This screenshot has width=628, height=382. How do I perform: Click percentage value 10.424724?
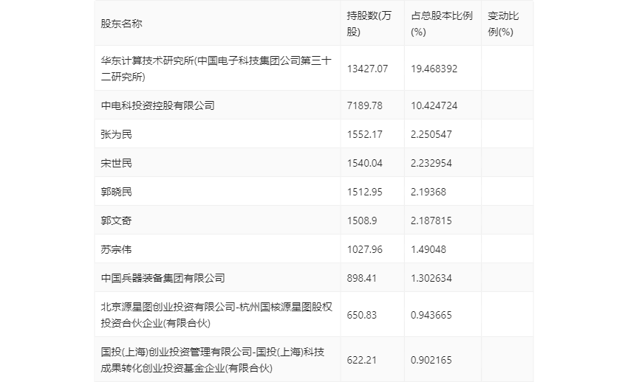[434, 105]
